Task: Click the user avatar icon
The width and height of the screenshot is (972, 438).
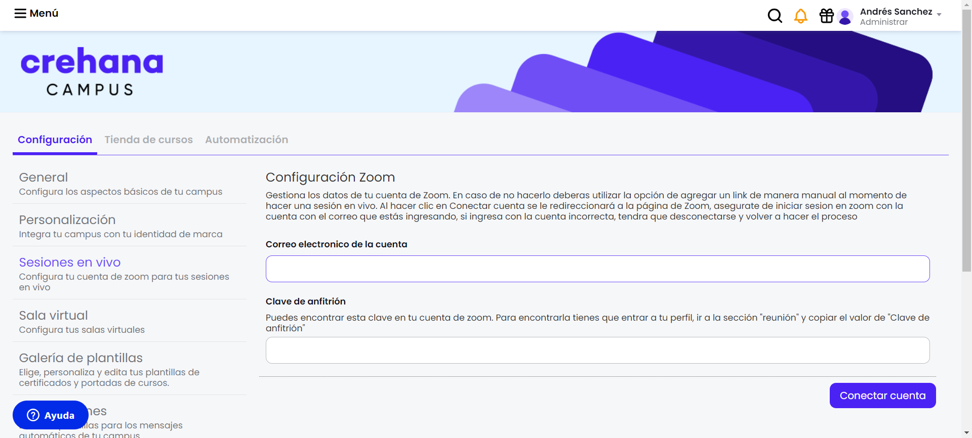Action: [844, 17]
